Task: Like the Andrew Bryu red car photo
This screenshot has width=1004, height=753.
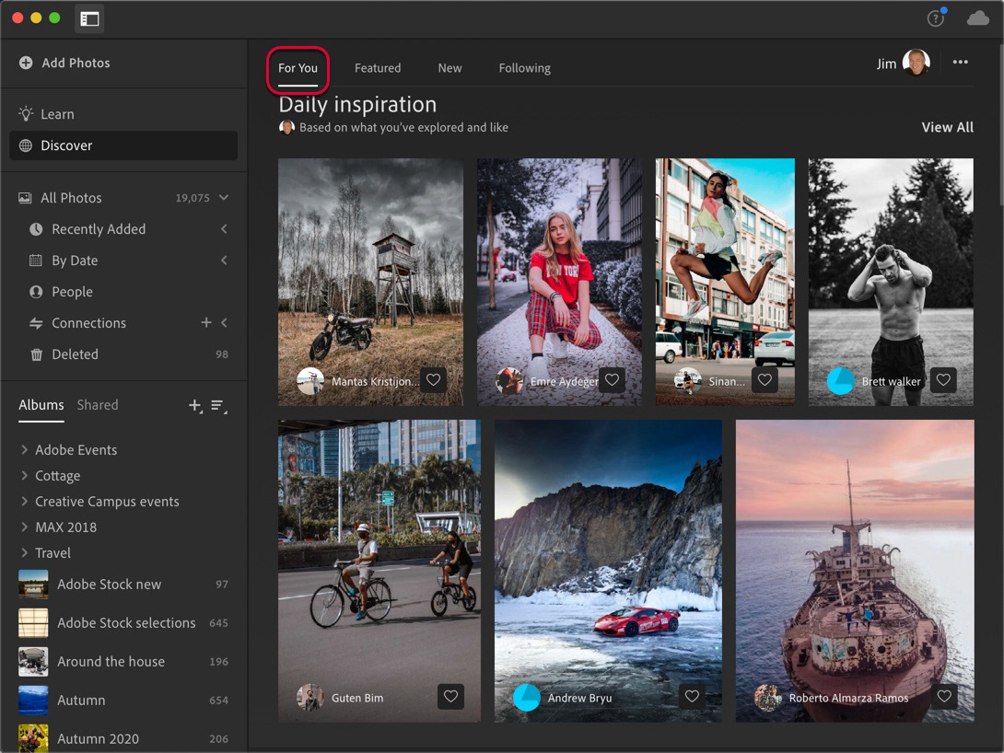Action: [692, 696]
